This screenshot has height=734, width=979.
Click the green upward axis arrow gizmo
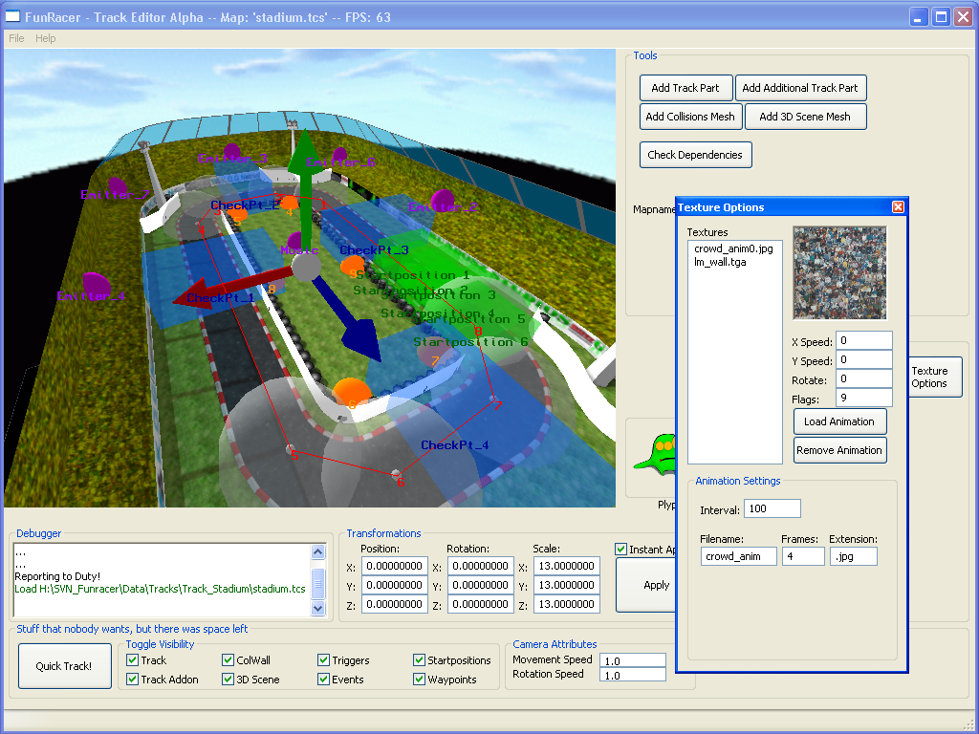point(304,182)
